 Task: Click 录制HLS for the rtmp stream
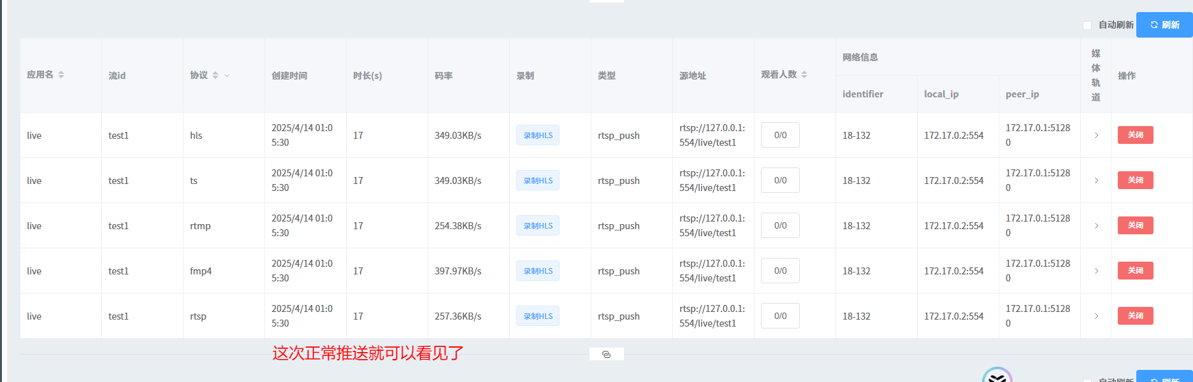point(538,225)
